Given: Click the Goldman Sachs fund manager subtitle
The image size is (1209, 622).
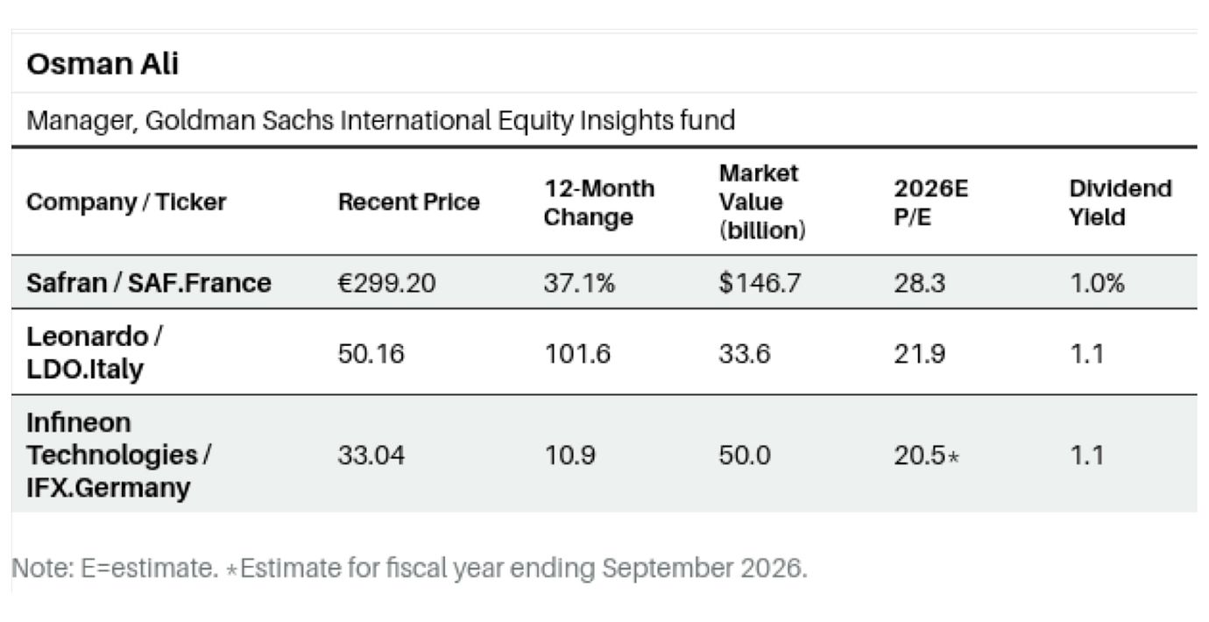Looking at the screenshot, I should tap(381, 120).
